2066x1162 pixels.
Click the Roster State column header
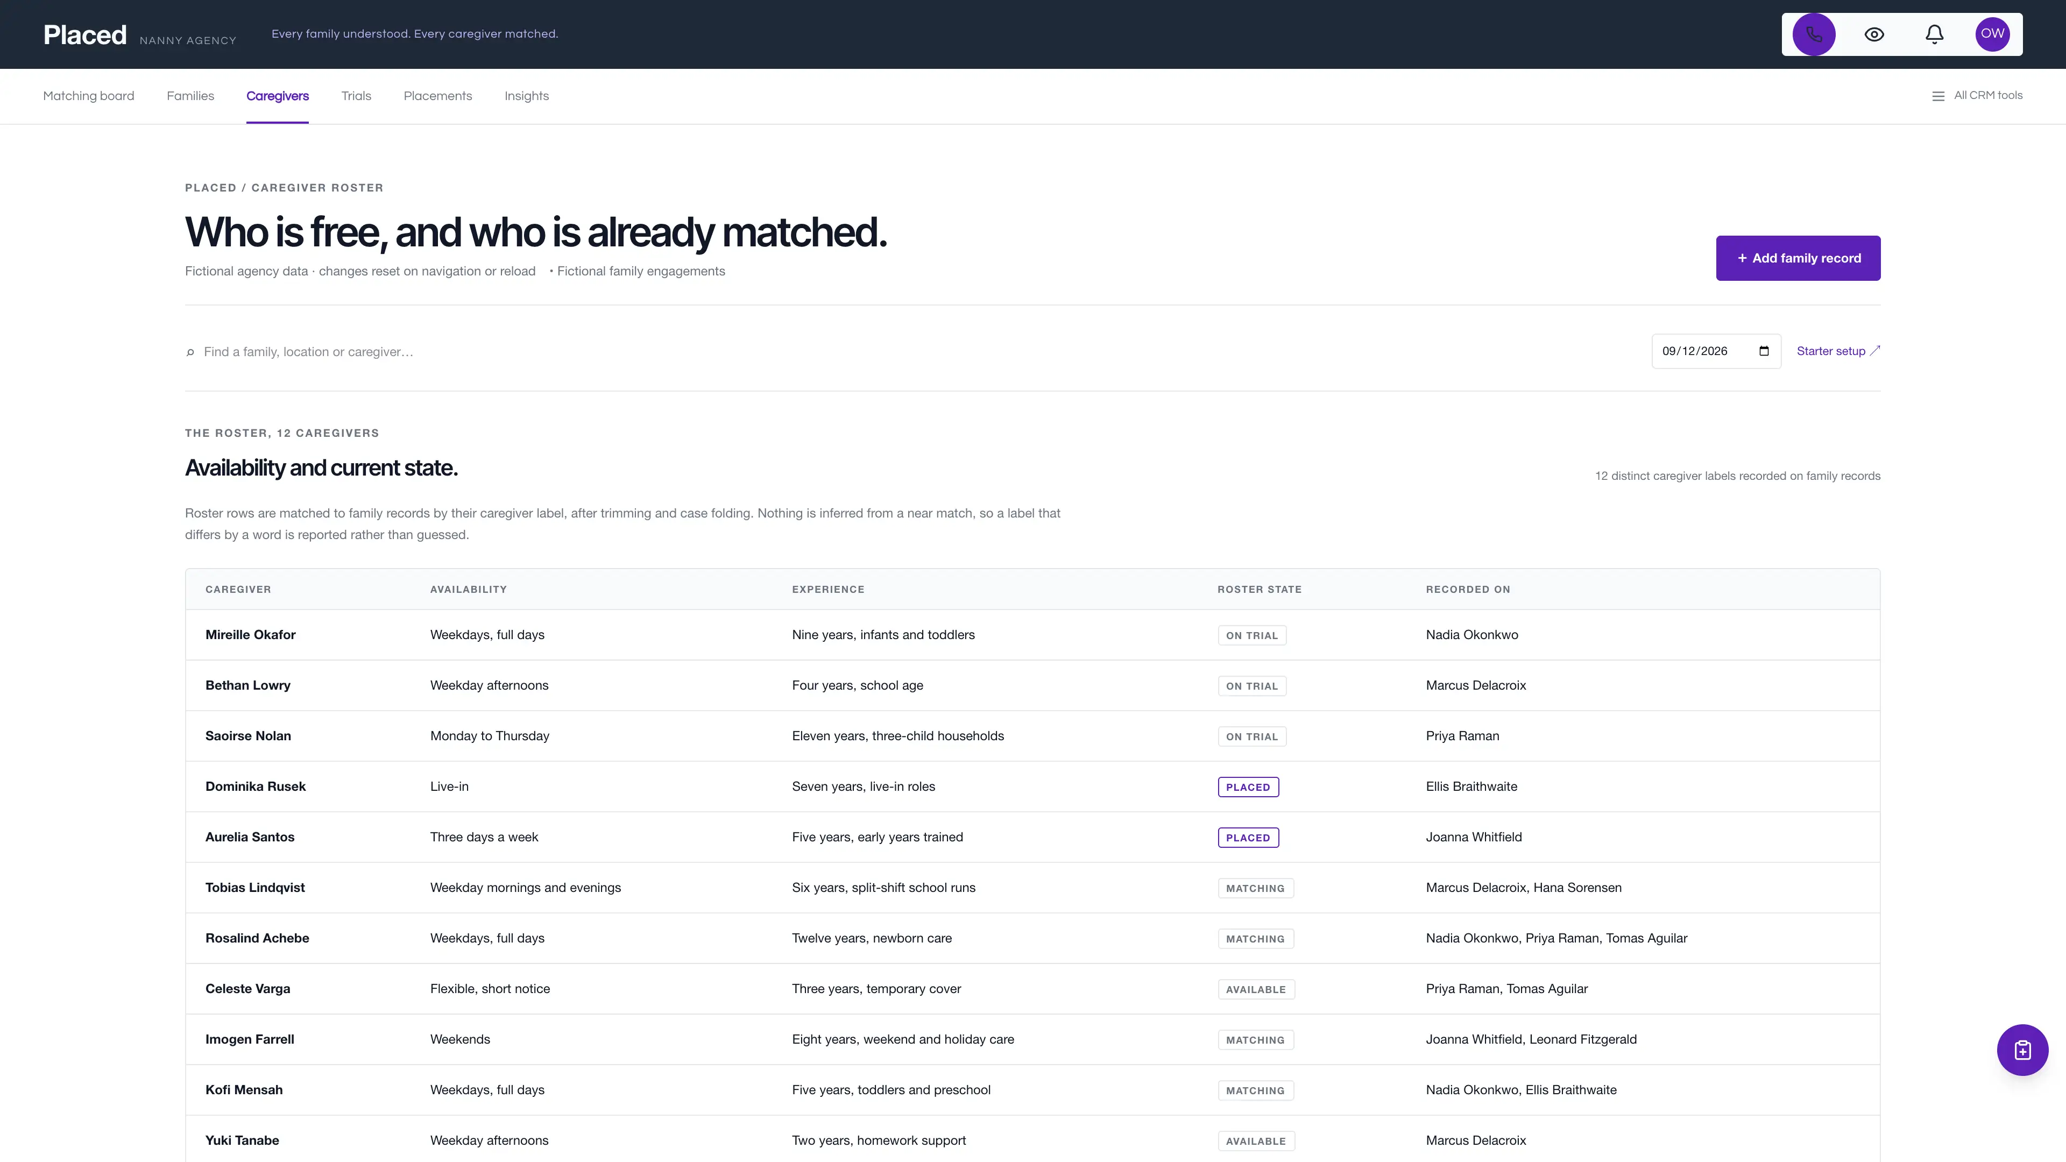[x=1259, y=590]
